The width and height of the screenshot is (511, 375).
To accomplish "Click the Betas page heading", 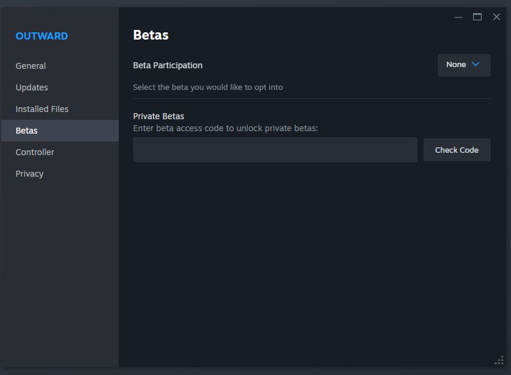I will (x=151, y=35).
